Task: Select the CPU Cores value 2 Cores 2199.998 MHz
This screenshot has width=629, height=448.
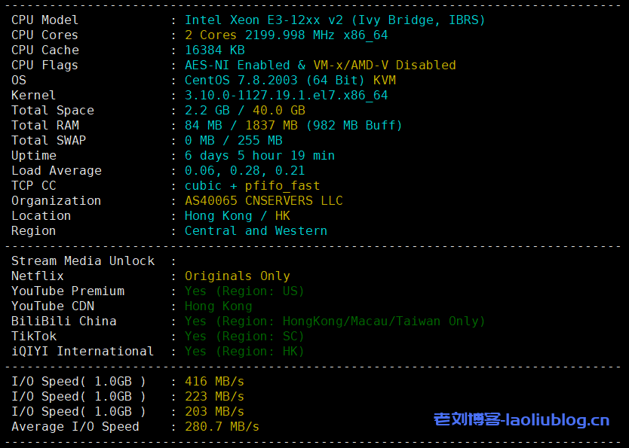Action: click(x=259, y=35)
